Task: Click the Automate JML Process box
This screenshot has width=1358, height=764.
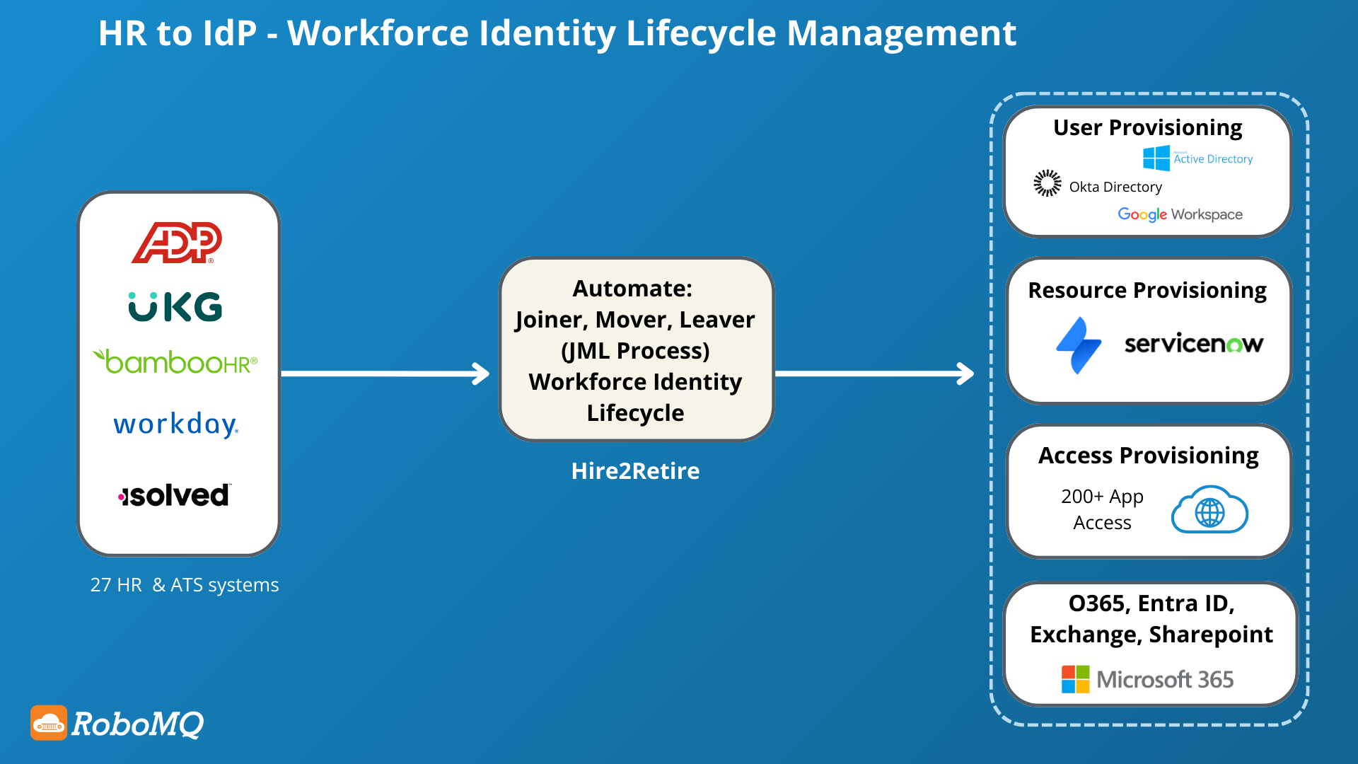Action: coord(636,350)
